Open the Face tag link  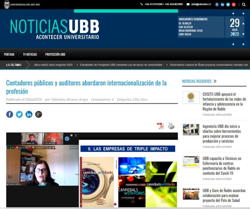tap(144, 99)
